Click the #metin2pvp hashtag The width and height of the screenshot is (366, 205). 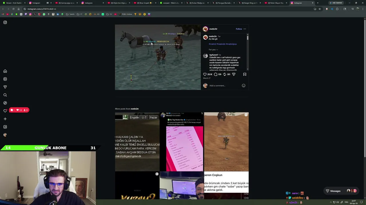point(231,44)
